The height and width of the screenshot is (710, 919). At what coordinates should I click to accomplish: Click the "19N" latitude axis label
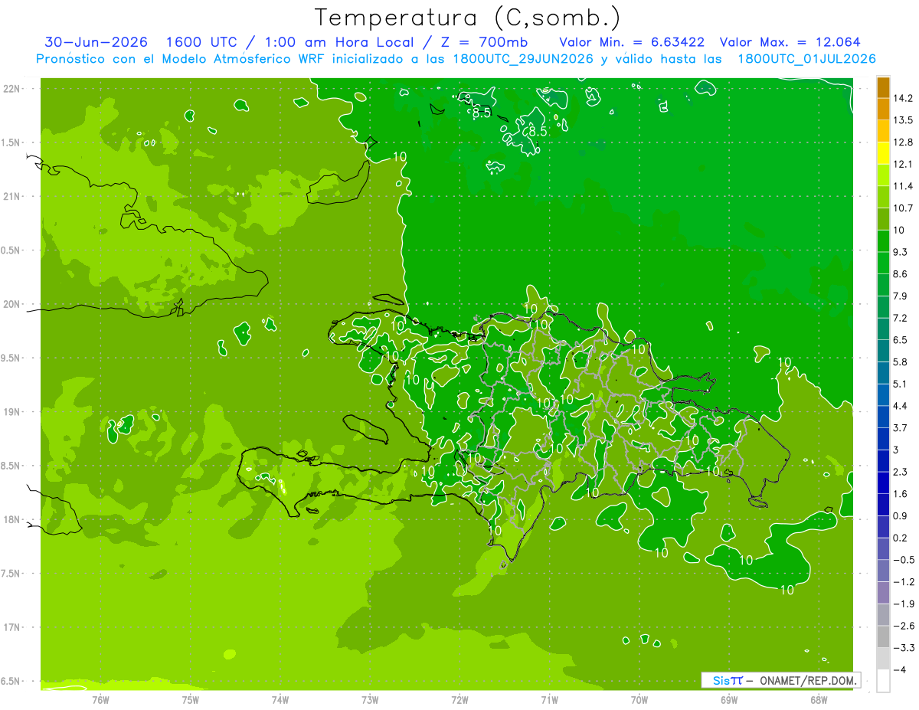click(12, 412)
